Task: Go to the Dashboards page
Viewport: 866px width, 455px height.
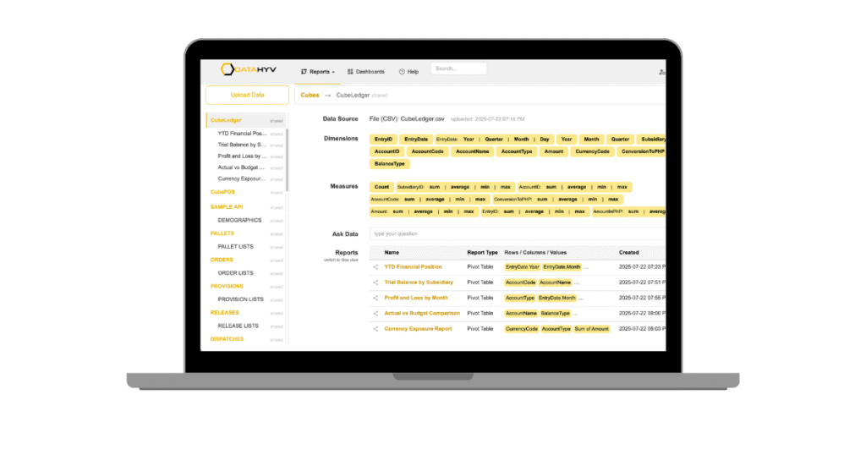Action: pos(365,72)
